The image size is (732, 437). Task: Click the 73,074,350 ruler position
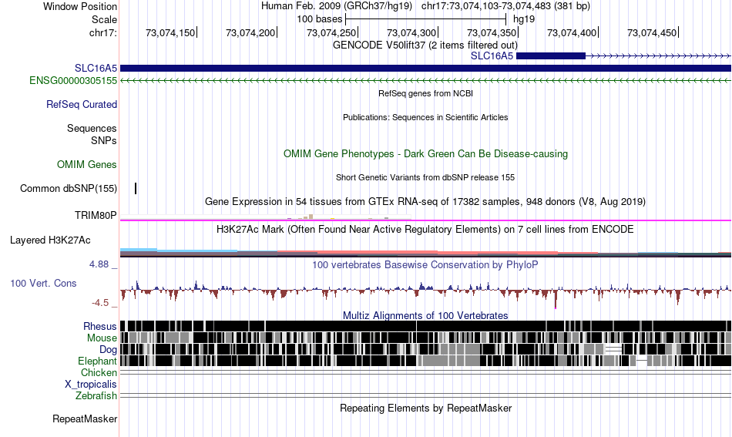pyautogui.click(x=492, y=32)
